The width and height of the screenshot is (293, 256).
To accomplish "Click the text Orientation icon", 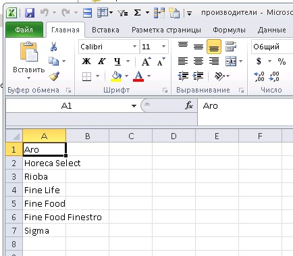I will [219, 76].
